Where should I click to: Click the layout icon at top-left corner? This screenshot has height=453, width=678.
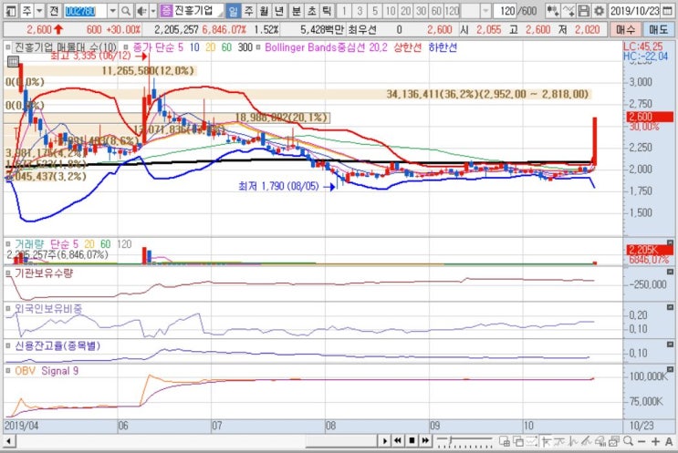pyautogui.click(x=10, y=10)
